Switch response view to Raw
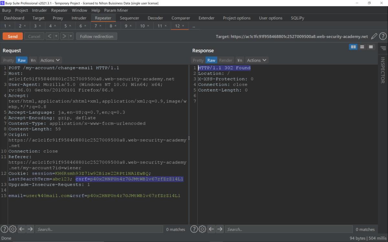Image resolution: width=388 pixels, height=242 pixels. click(211, 60)
